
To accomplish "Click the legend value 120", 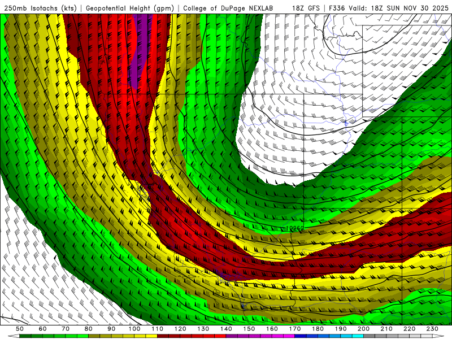I will (x=180, y=329).
